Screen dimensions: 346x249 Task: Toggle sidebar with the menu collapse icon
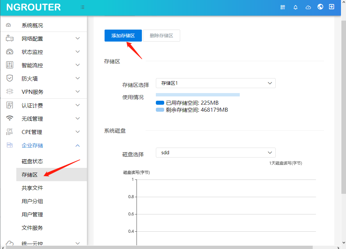pyautogui.click(x=83, y=7)
